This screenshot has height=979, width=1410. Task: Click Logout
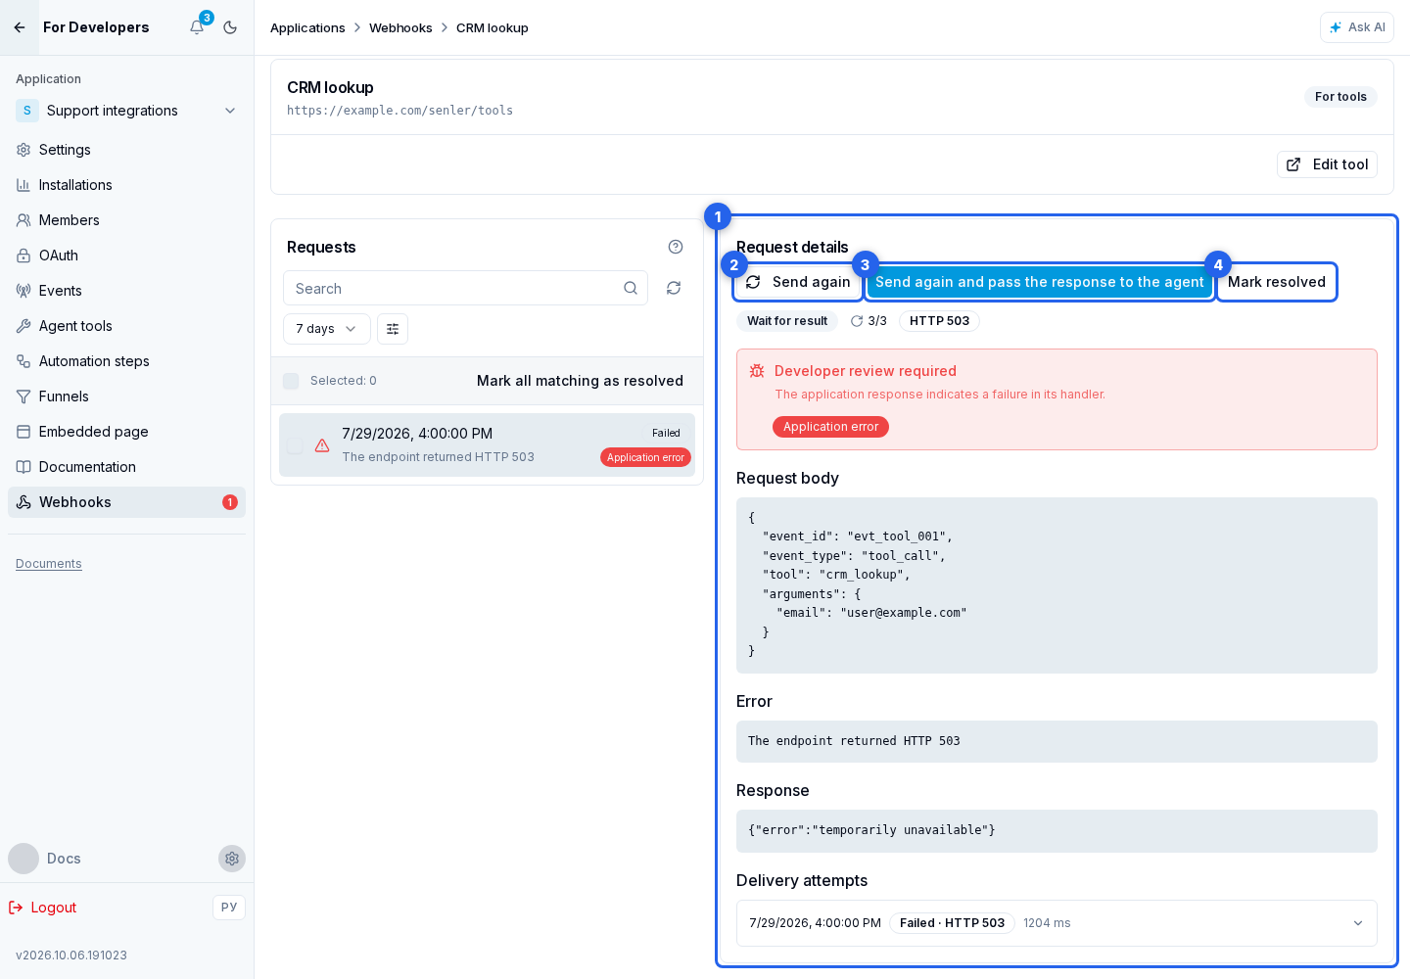(x=43, y=908)
